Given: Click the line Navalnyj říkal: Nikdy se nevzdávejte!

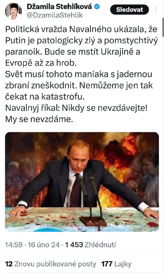Looking at the screenshot, I should point(76,108).
